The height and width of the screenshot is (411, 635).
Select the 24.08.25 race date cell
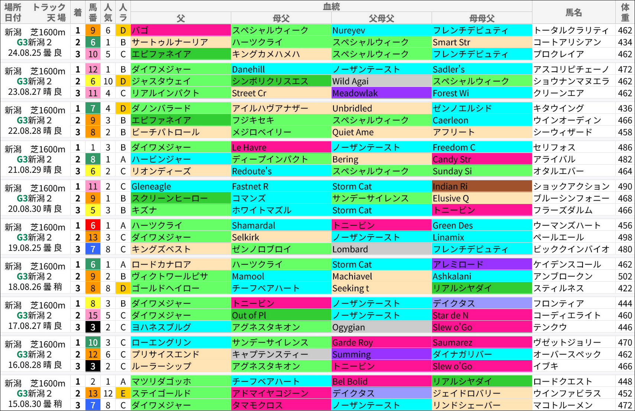[35, 53]
